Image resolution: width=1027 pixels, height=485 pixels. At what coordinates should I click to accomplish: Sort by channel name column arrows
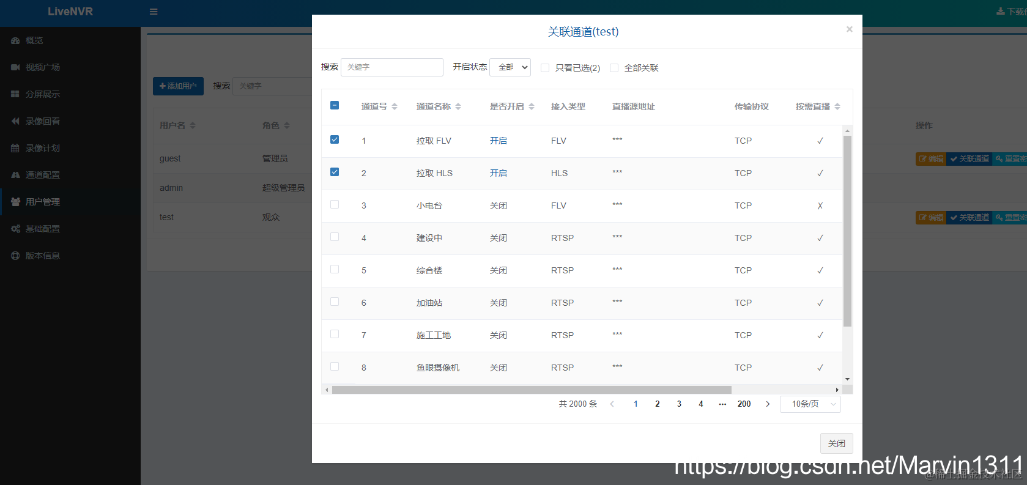tap(458, 106)
